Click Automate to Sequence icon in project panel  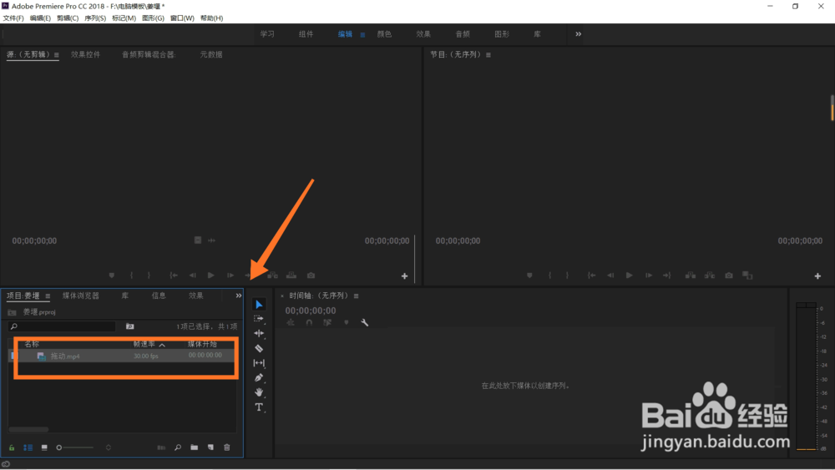pos(161,447)
